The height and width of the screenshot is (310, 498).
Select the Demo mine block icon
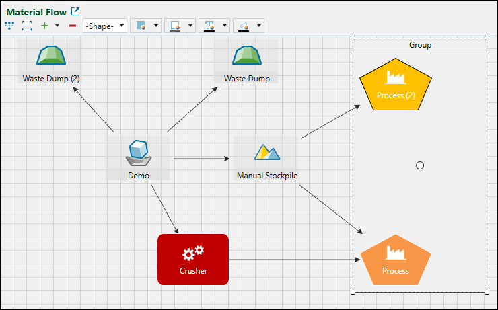pyautogui.click(x=139, y=153)
